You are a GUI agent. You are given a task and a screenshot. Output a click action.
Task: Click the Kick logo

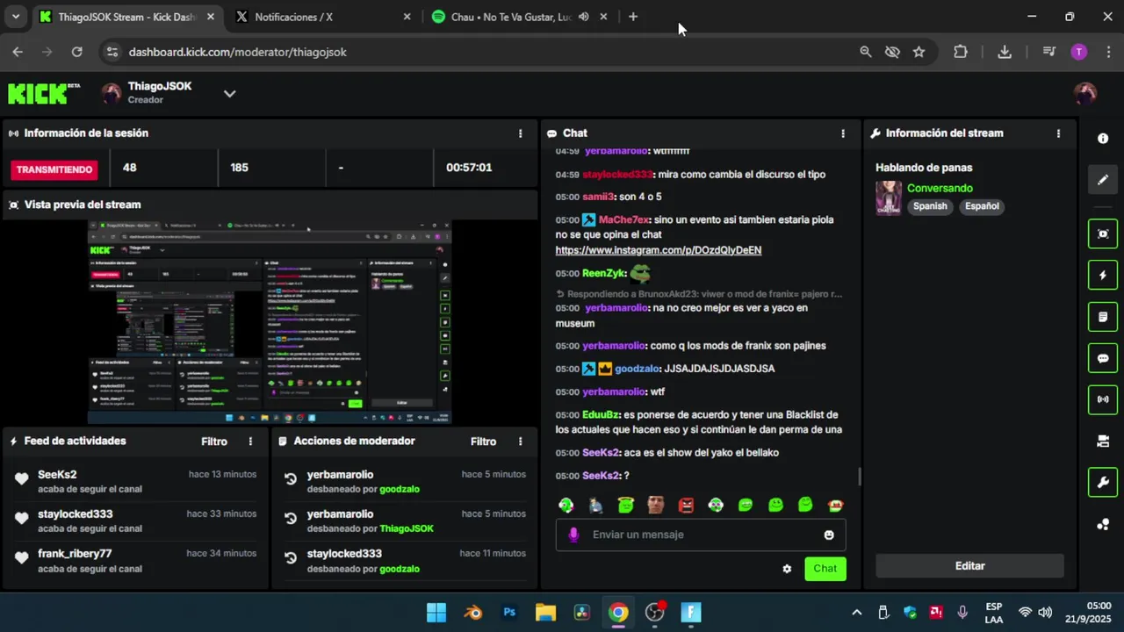pyautogui.click(x=43, y=93)
